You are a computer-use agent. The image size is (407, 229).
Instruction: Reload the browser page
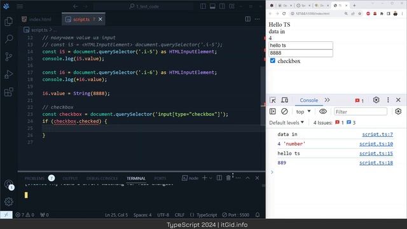click(x=284, y=13)
